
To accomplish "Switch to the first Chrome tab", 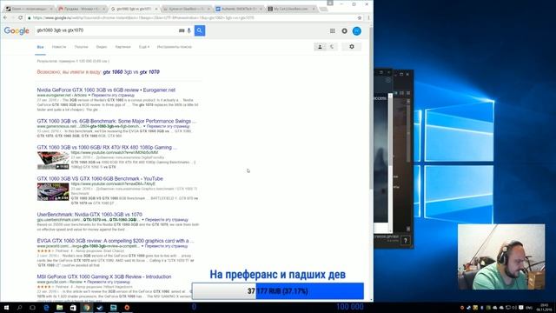I will (x=29, y=9).
